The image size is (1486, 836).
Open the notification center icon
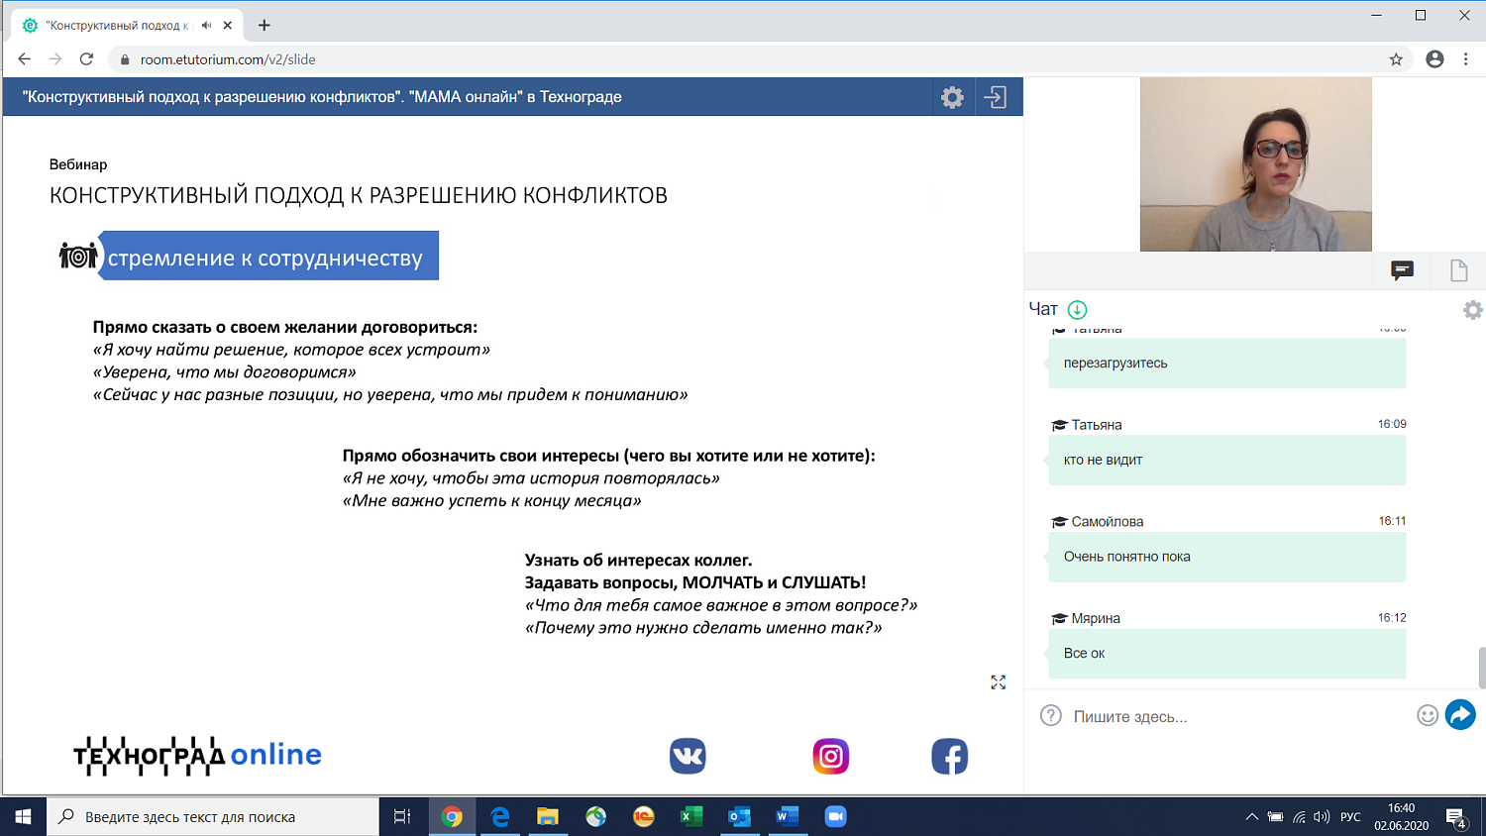coord(1456,818)
